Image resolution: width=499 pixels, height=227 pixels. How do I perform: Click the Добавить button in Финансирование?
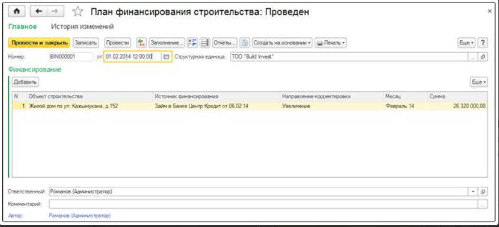pos(25,82)
